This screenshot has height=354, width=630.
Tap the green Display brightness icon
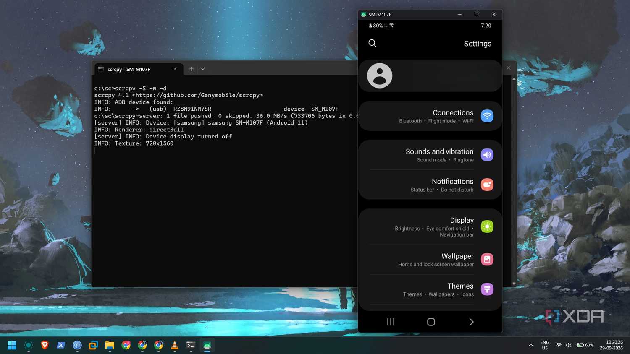(x=487, y=226)
